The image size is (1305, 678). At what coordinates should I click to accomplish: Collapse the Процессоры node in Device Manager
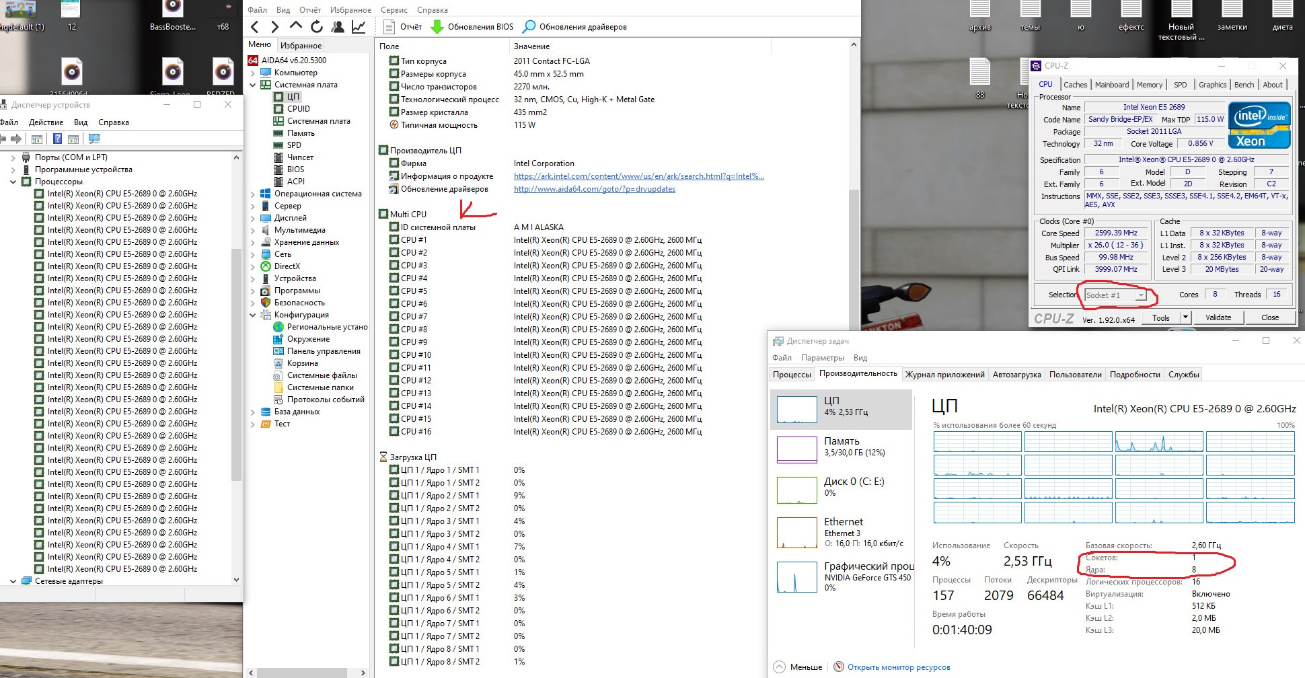point(13,182)
